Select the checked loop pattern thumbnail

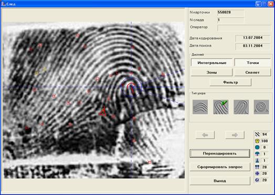(x=221, y=107)
